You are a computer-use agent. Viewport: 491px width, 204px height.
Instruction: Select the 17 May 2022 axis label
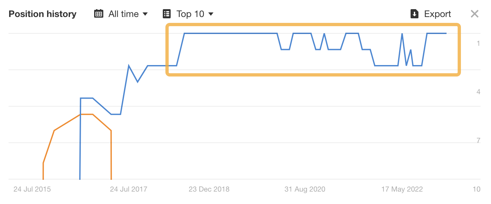(x=401, y=189)
